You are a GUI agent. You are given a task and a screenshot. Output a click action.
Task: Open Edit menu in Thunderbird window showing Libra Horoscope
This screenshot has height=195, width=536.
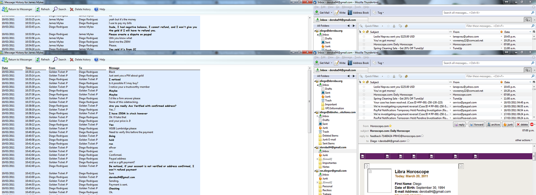point(323,57)
